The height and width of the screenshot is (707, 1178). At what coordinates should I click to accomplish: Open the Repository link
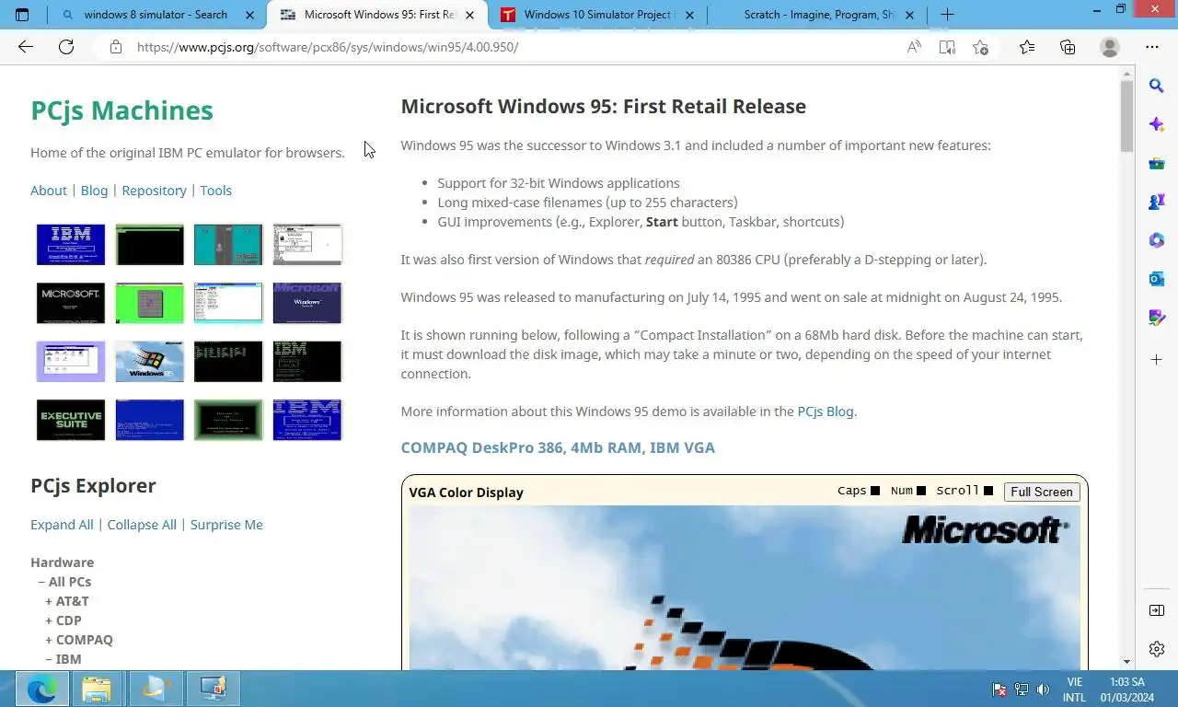154,191
